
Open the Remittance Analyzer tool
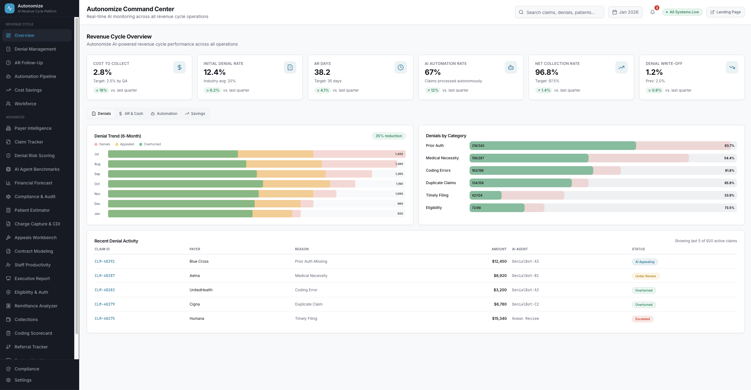(36, 306)
